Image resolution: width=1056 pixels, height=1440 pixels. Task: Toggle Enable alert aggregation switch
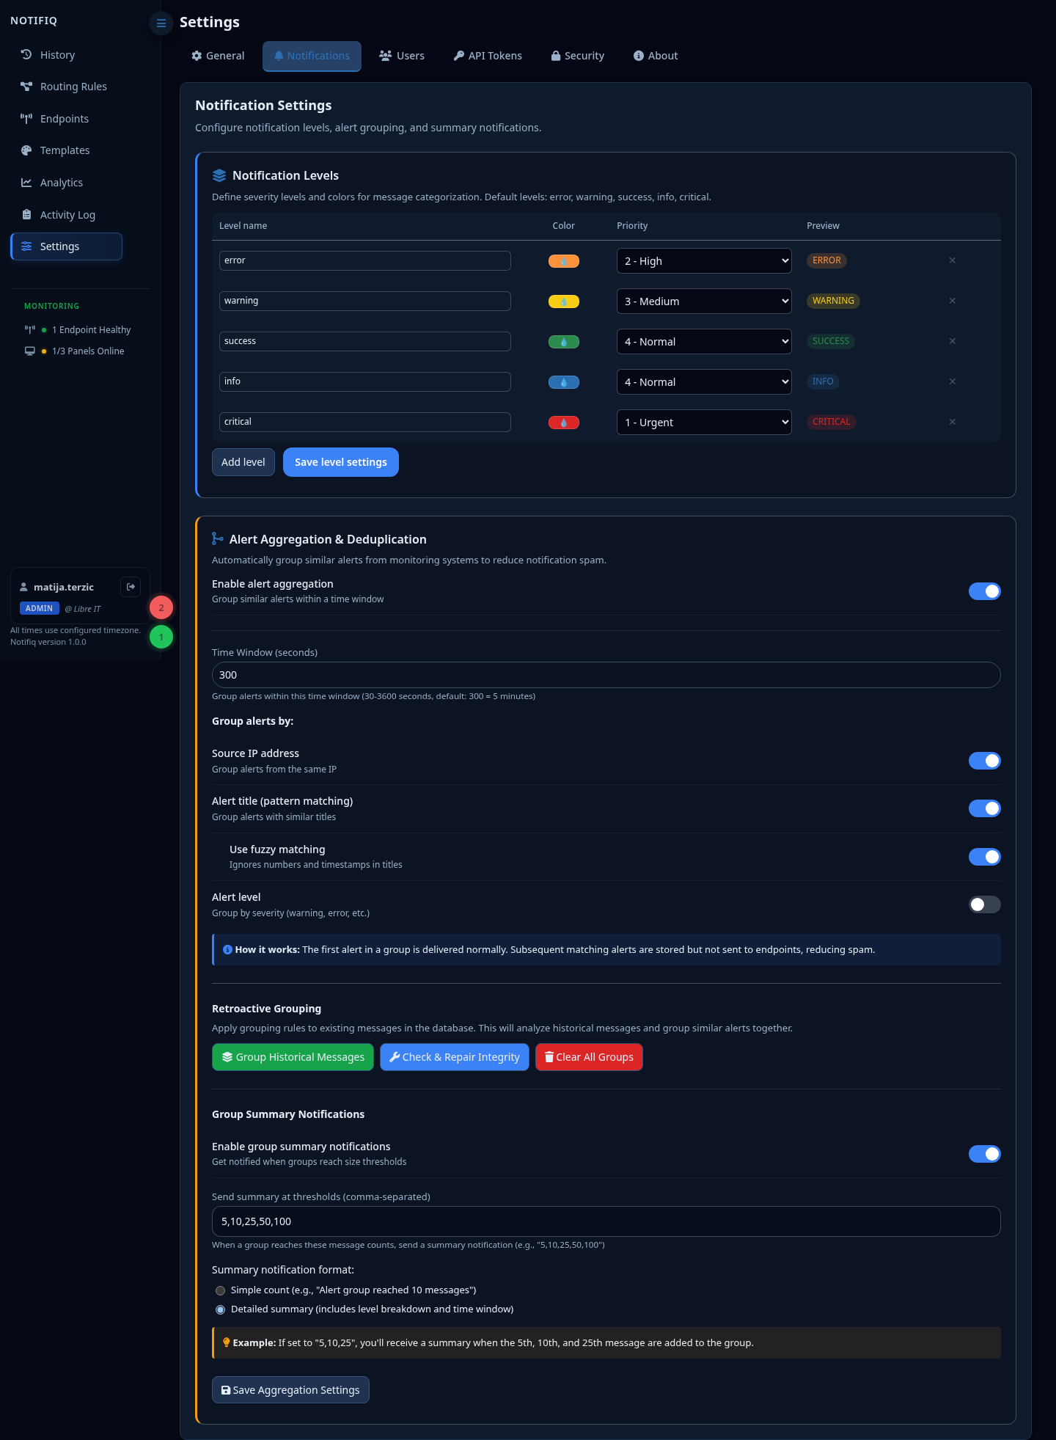tap(984, 591)
